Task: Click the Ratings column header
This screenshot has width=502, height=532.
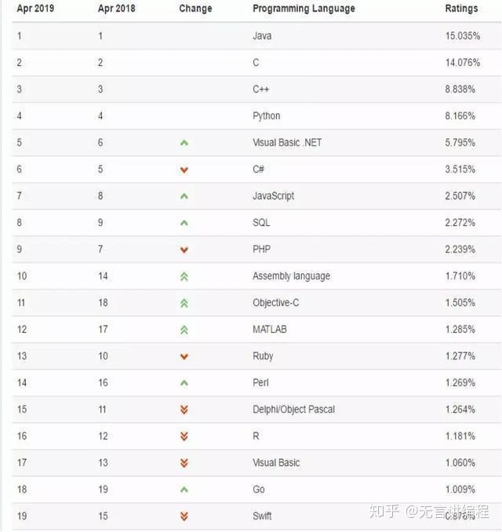Action: pos(461,9)
